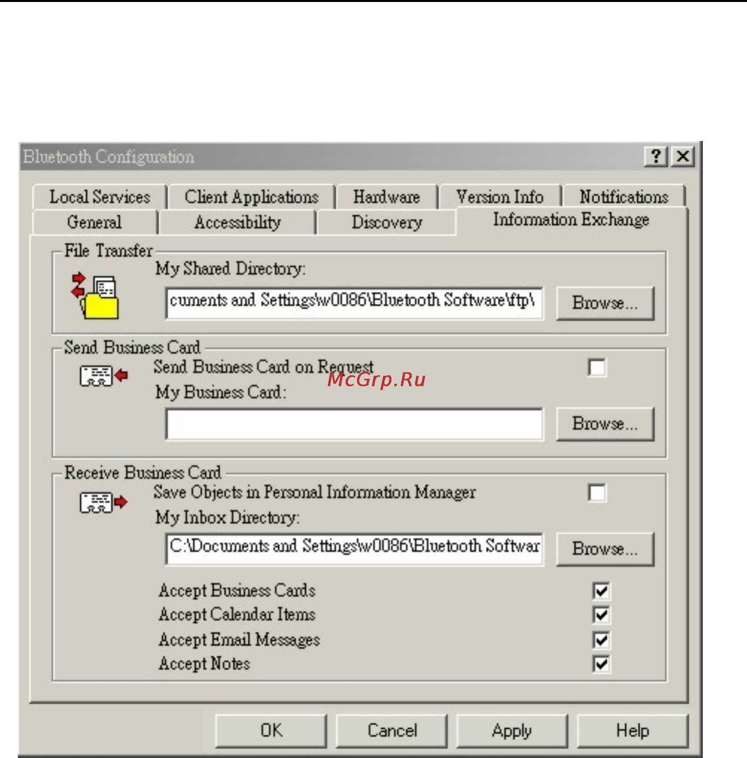This screenshot has width=747, height=758.
Task: Click the "Accept Email Messages" label
Action: click(239, 639)
